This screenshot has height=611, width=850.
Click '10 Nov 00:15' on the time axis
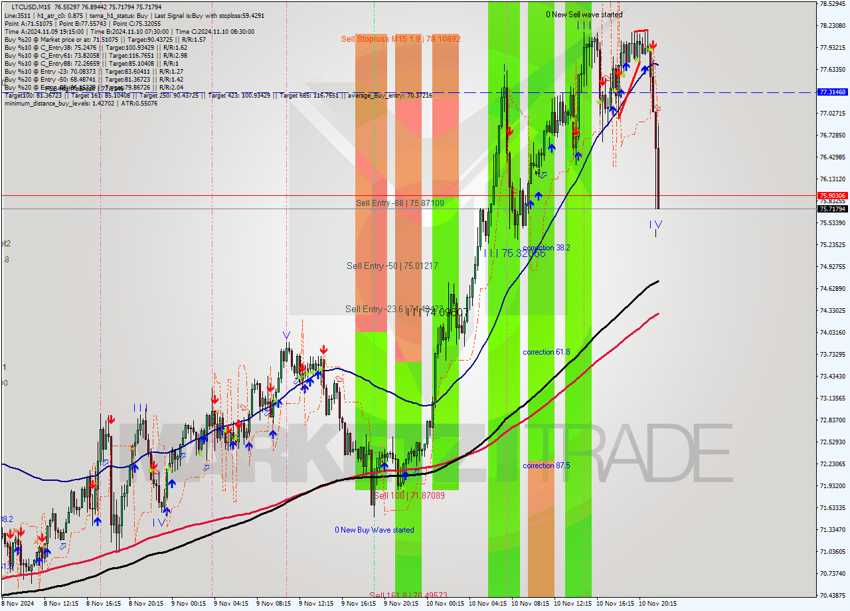click(x=445, y=604)
